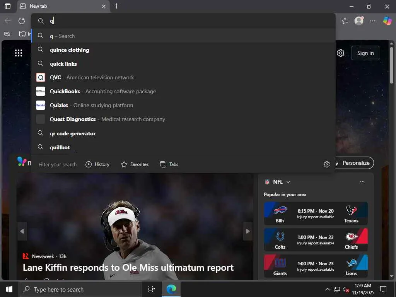Click the Sign in button
The image size is (396, 297).
pos(365,53)
